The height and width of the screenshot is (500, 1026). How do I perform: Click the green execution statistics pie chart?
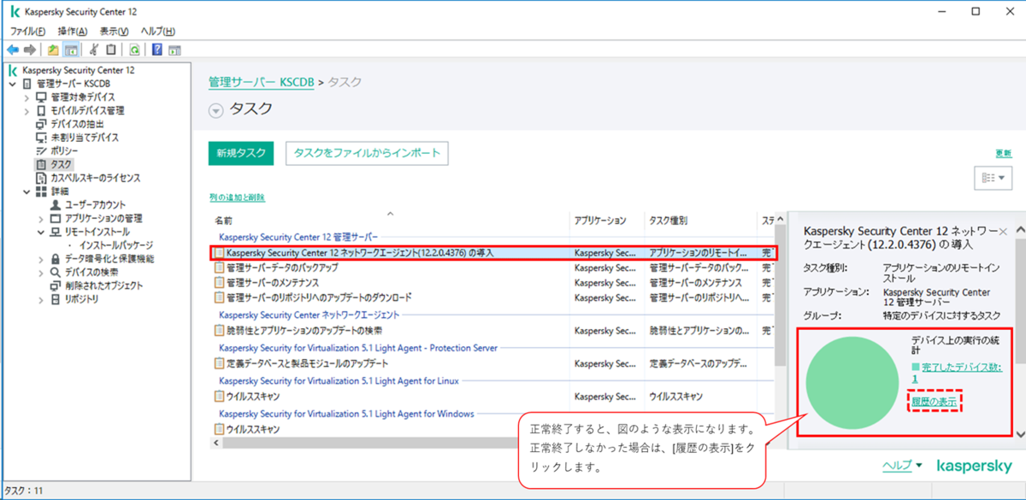[x=854, y=381]
